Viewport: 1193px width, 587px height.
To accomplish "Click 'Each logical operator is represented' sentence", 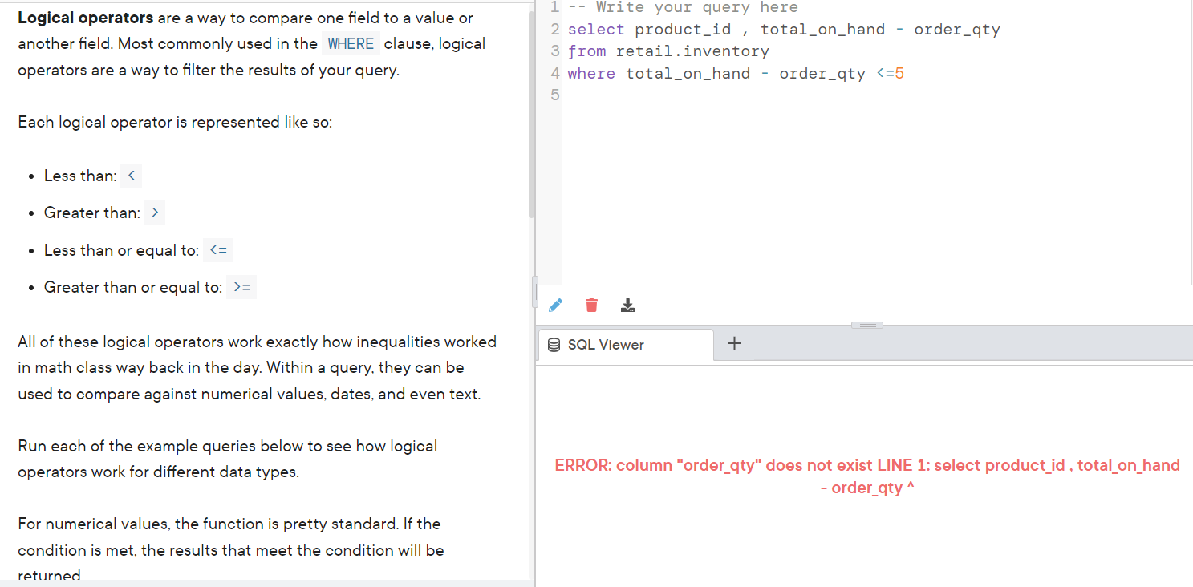I will tap(175, 123).
